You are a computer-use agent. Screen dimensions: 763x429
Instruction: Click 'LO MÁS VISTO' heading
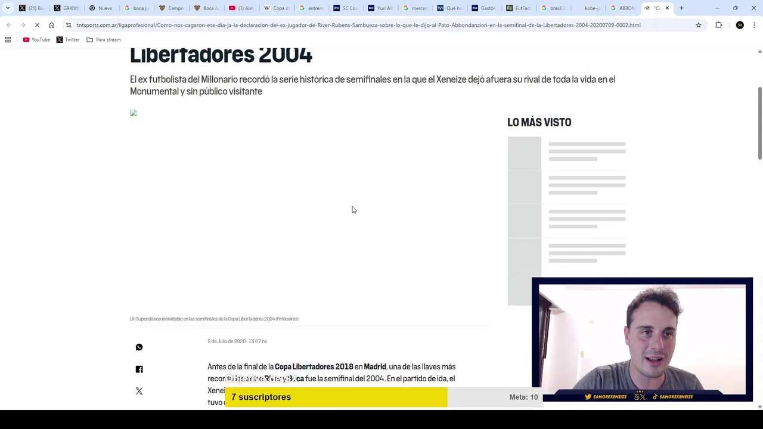(539, 122)
